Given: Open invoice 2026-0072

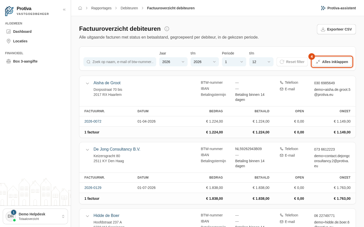Looking at the screenshot, I should tap(93, 121).
